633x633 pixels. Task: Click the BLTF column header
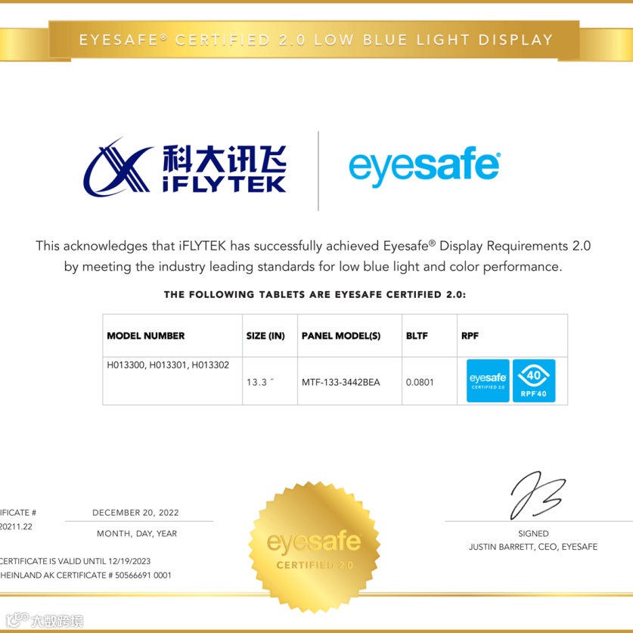417,336
